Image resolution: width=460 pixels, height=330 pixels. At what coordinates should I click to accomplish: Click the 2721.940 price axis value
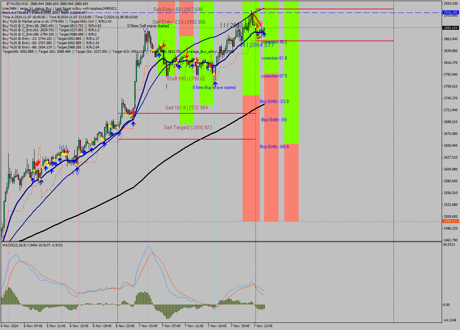pos(451,110)
